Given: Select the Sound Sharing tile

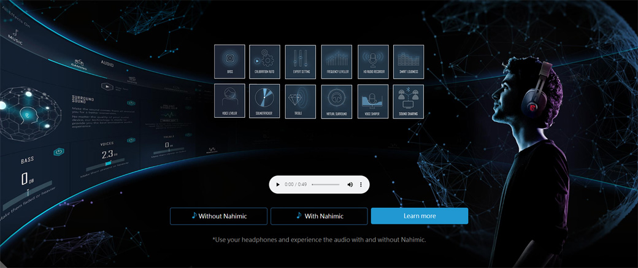Looking at the screenshot, I should coord(409,102).
